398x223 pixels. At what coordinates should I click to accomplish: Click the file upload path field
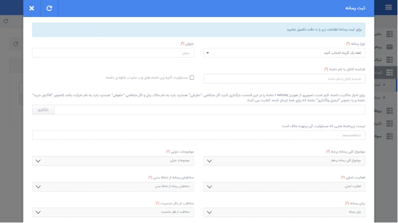coord(209,110)
